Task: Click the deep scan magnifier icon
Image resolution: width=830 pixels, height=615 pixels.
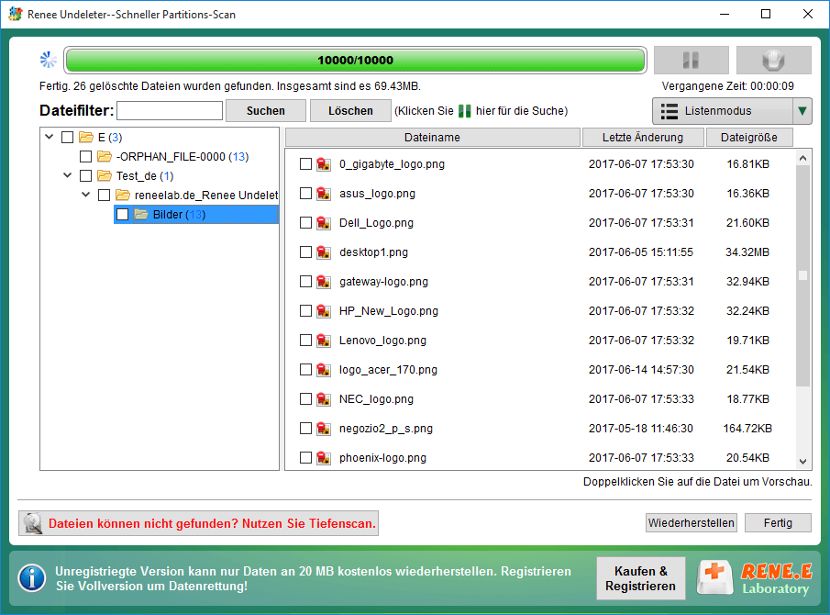Action: pos(33,523)
